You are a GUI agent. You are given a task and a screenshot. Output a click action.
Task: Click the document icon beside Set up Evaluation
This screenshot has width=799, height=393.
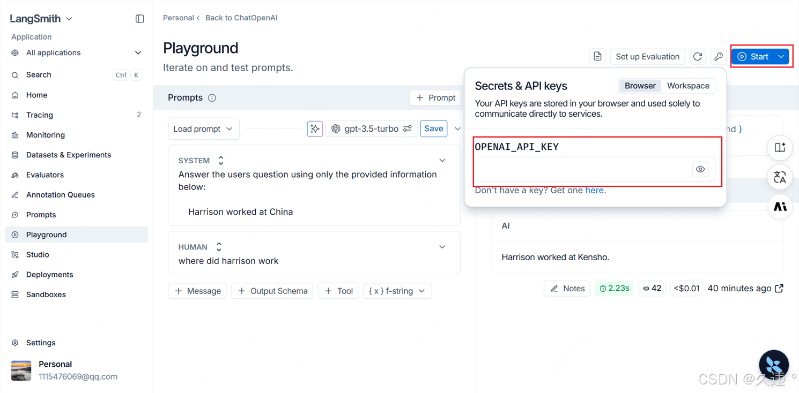[597, 56]
